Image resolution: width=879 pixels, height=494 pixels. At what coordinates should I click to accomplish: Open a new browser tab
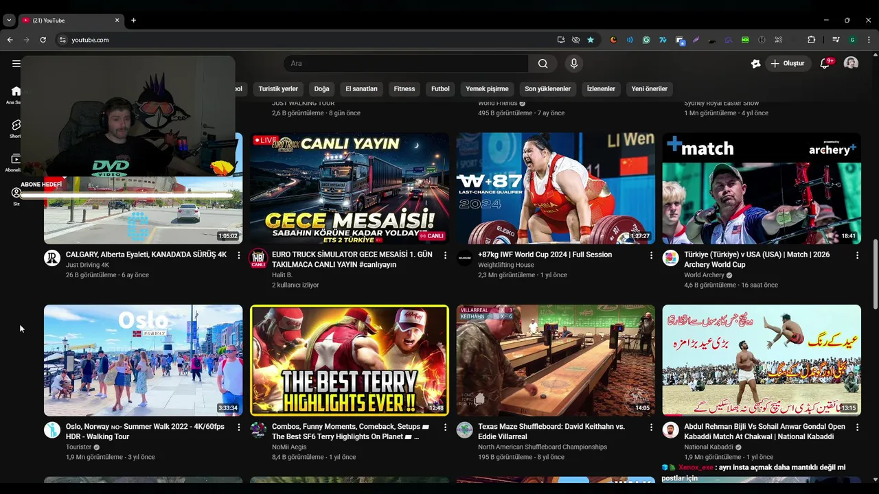coord(133,21)
